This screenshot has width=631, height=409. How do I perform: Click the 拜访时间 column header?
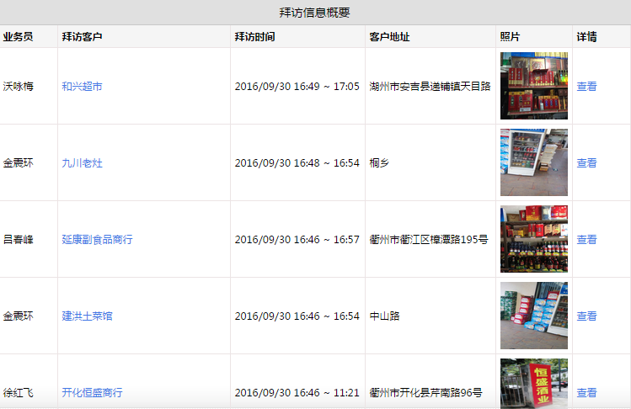[255, 37]
